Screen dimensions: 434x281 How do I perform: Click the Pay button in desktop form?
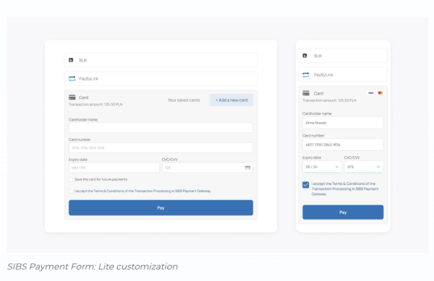click(161, 208)
